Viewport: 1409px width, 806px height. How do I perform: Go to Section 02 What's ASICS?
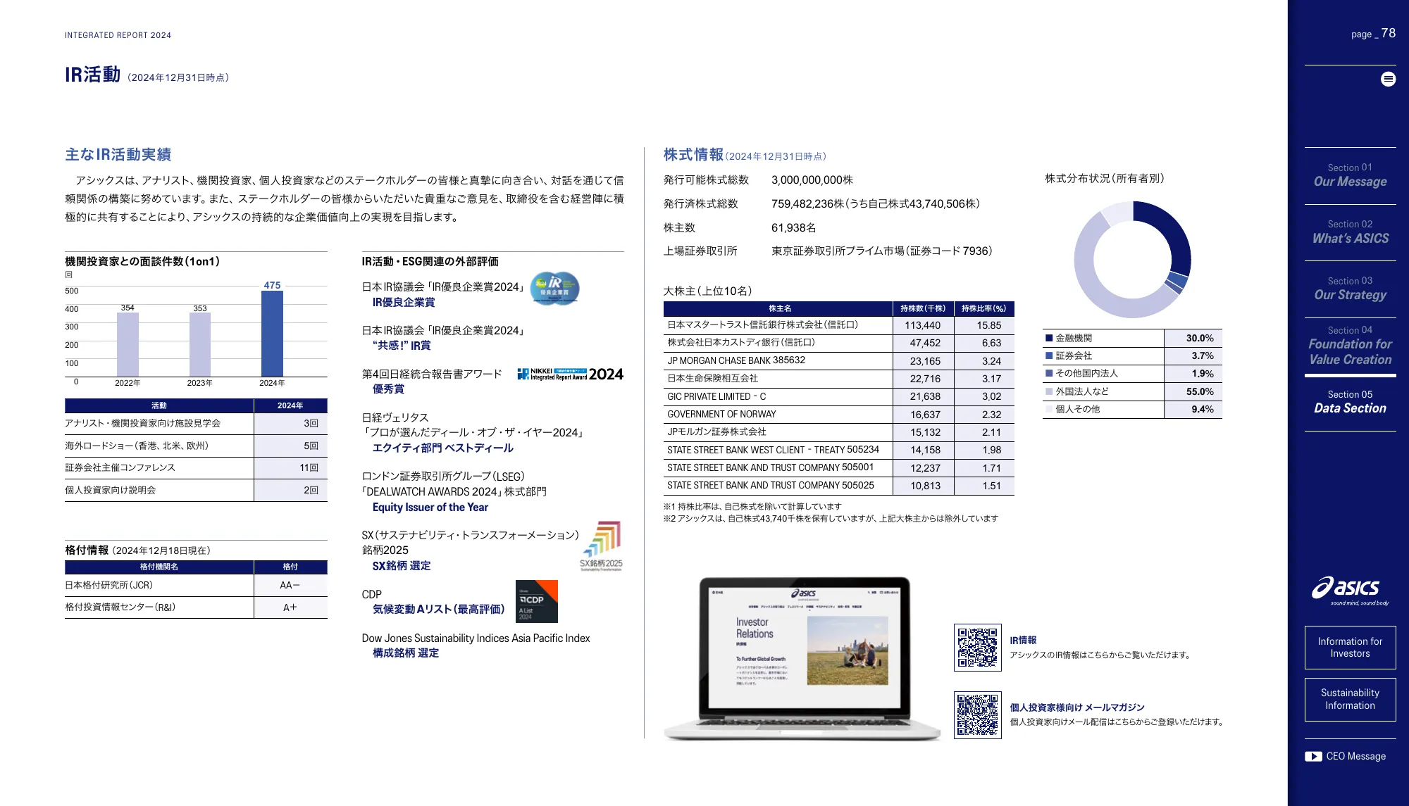tap(1350, 232)
